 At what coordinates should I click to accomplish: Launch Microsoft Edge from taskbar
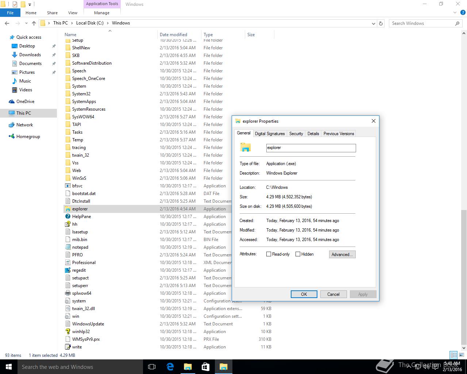click(170, 367)
